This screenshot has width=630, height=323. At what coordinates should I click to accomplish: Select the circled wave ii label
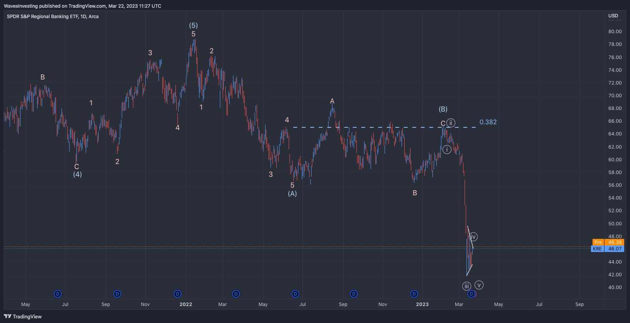tap(451, 123)
